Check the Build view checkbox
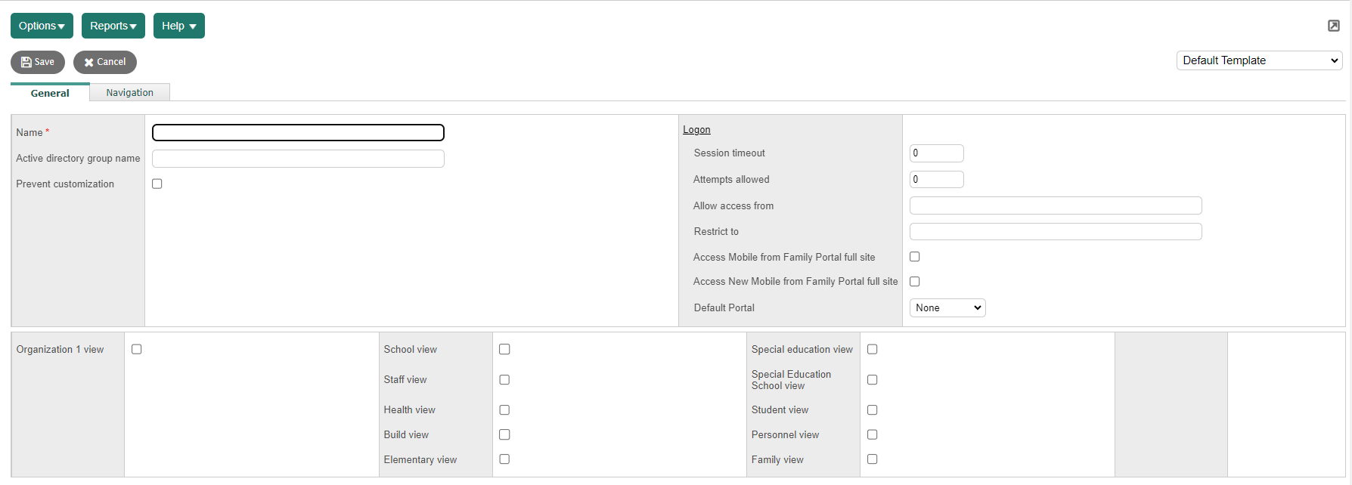This screenshot has width=1352, height=485. tap(504, 434)
